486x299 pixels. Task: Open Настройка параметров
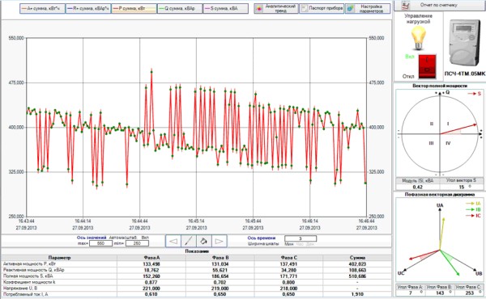(368, 9)
